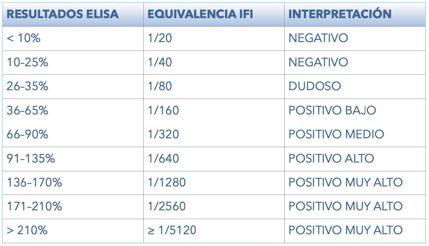Click the EQUIVALENCIA IFI column header
The height and width of the screenshot is (246, 429).
click(214, 14)
